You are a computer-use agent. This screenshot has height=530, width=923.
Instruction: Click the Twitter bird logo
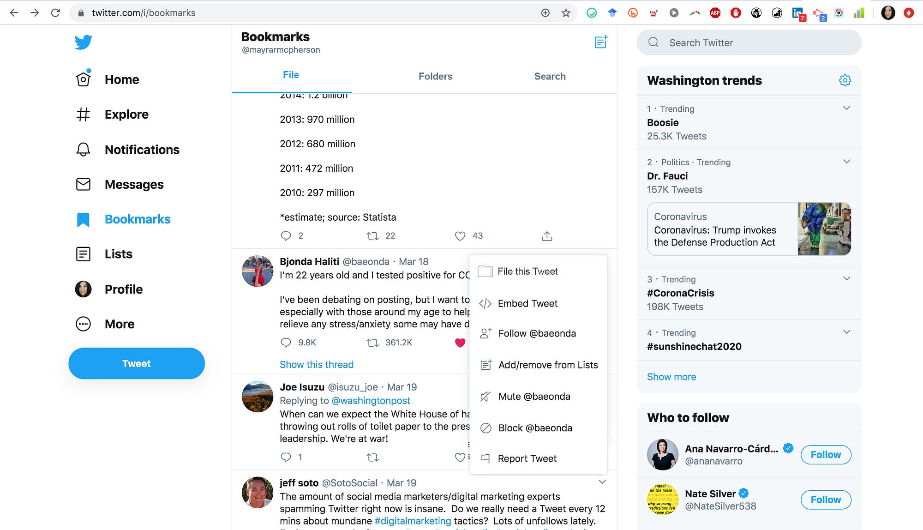(x=84, y=42)
